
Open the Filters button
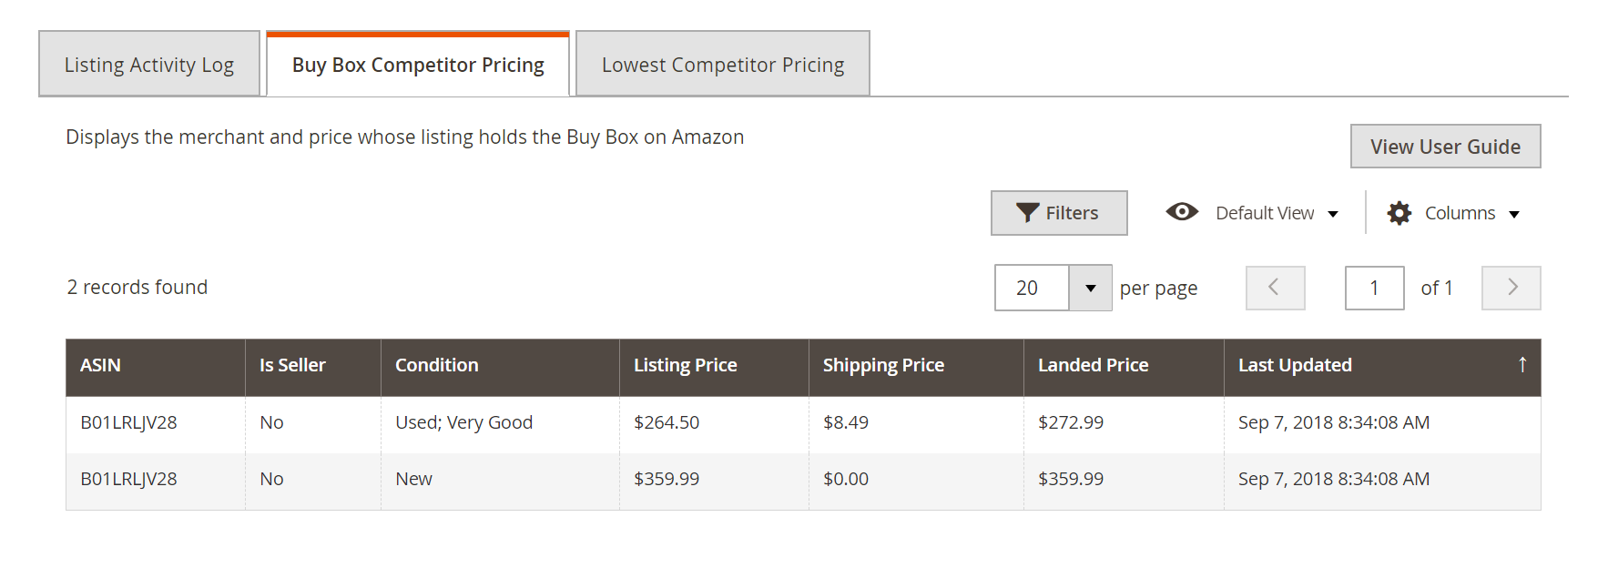[1059, 213]
